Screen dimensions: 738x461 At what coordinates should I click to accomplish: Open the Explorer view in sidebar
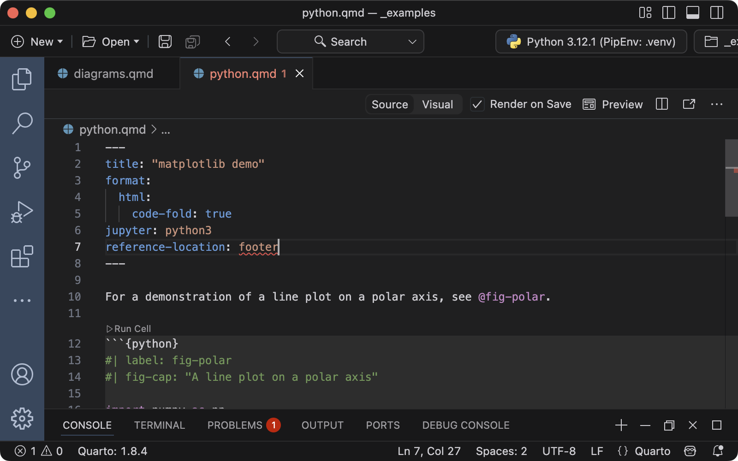pos(22,78)
